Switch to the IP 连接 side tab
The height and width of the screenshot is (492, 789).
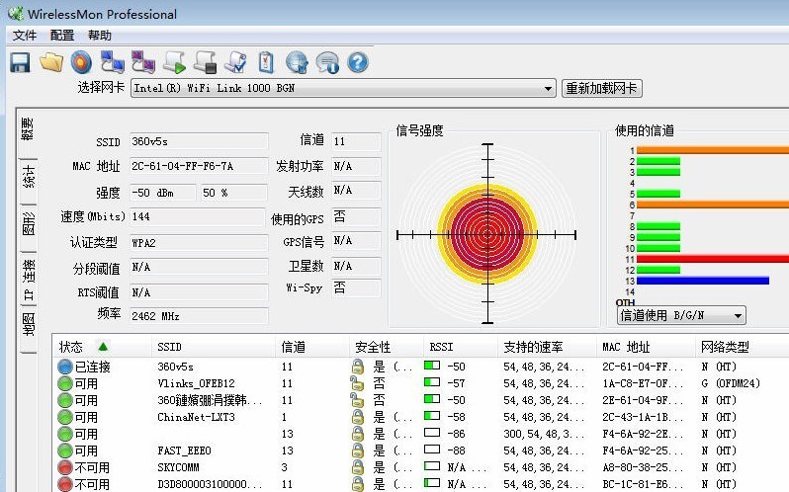28,279
